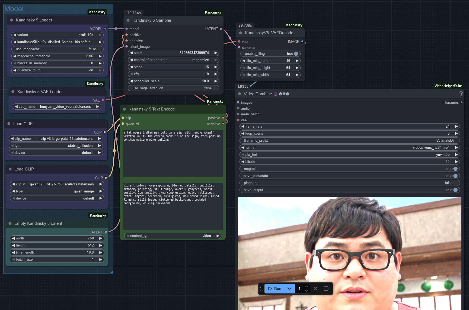Open the clip-vit-large-patch14 clip_name dropdown

coord(56,139)
